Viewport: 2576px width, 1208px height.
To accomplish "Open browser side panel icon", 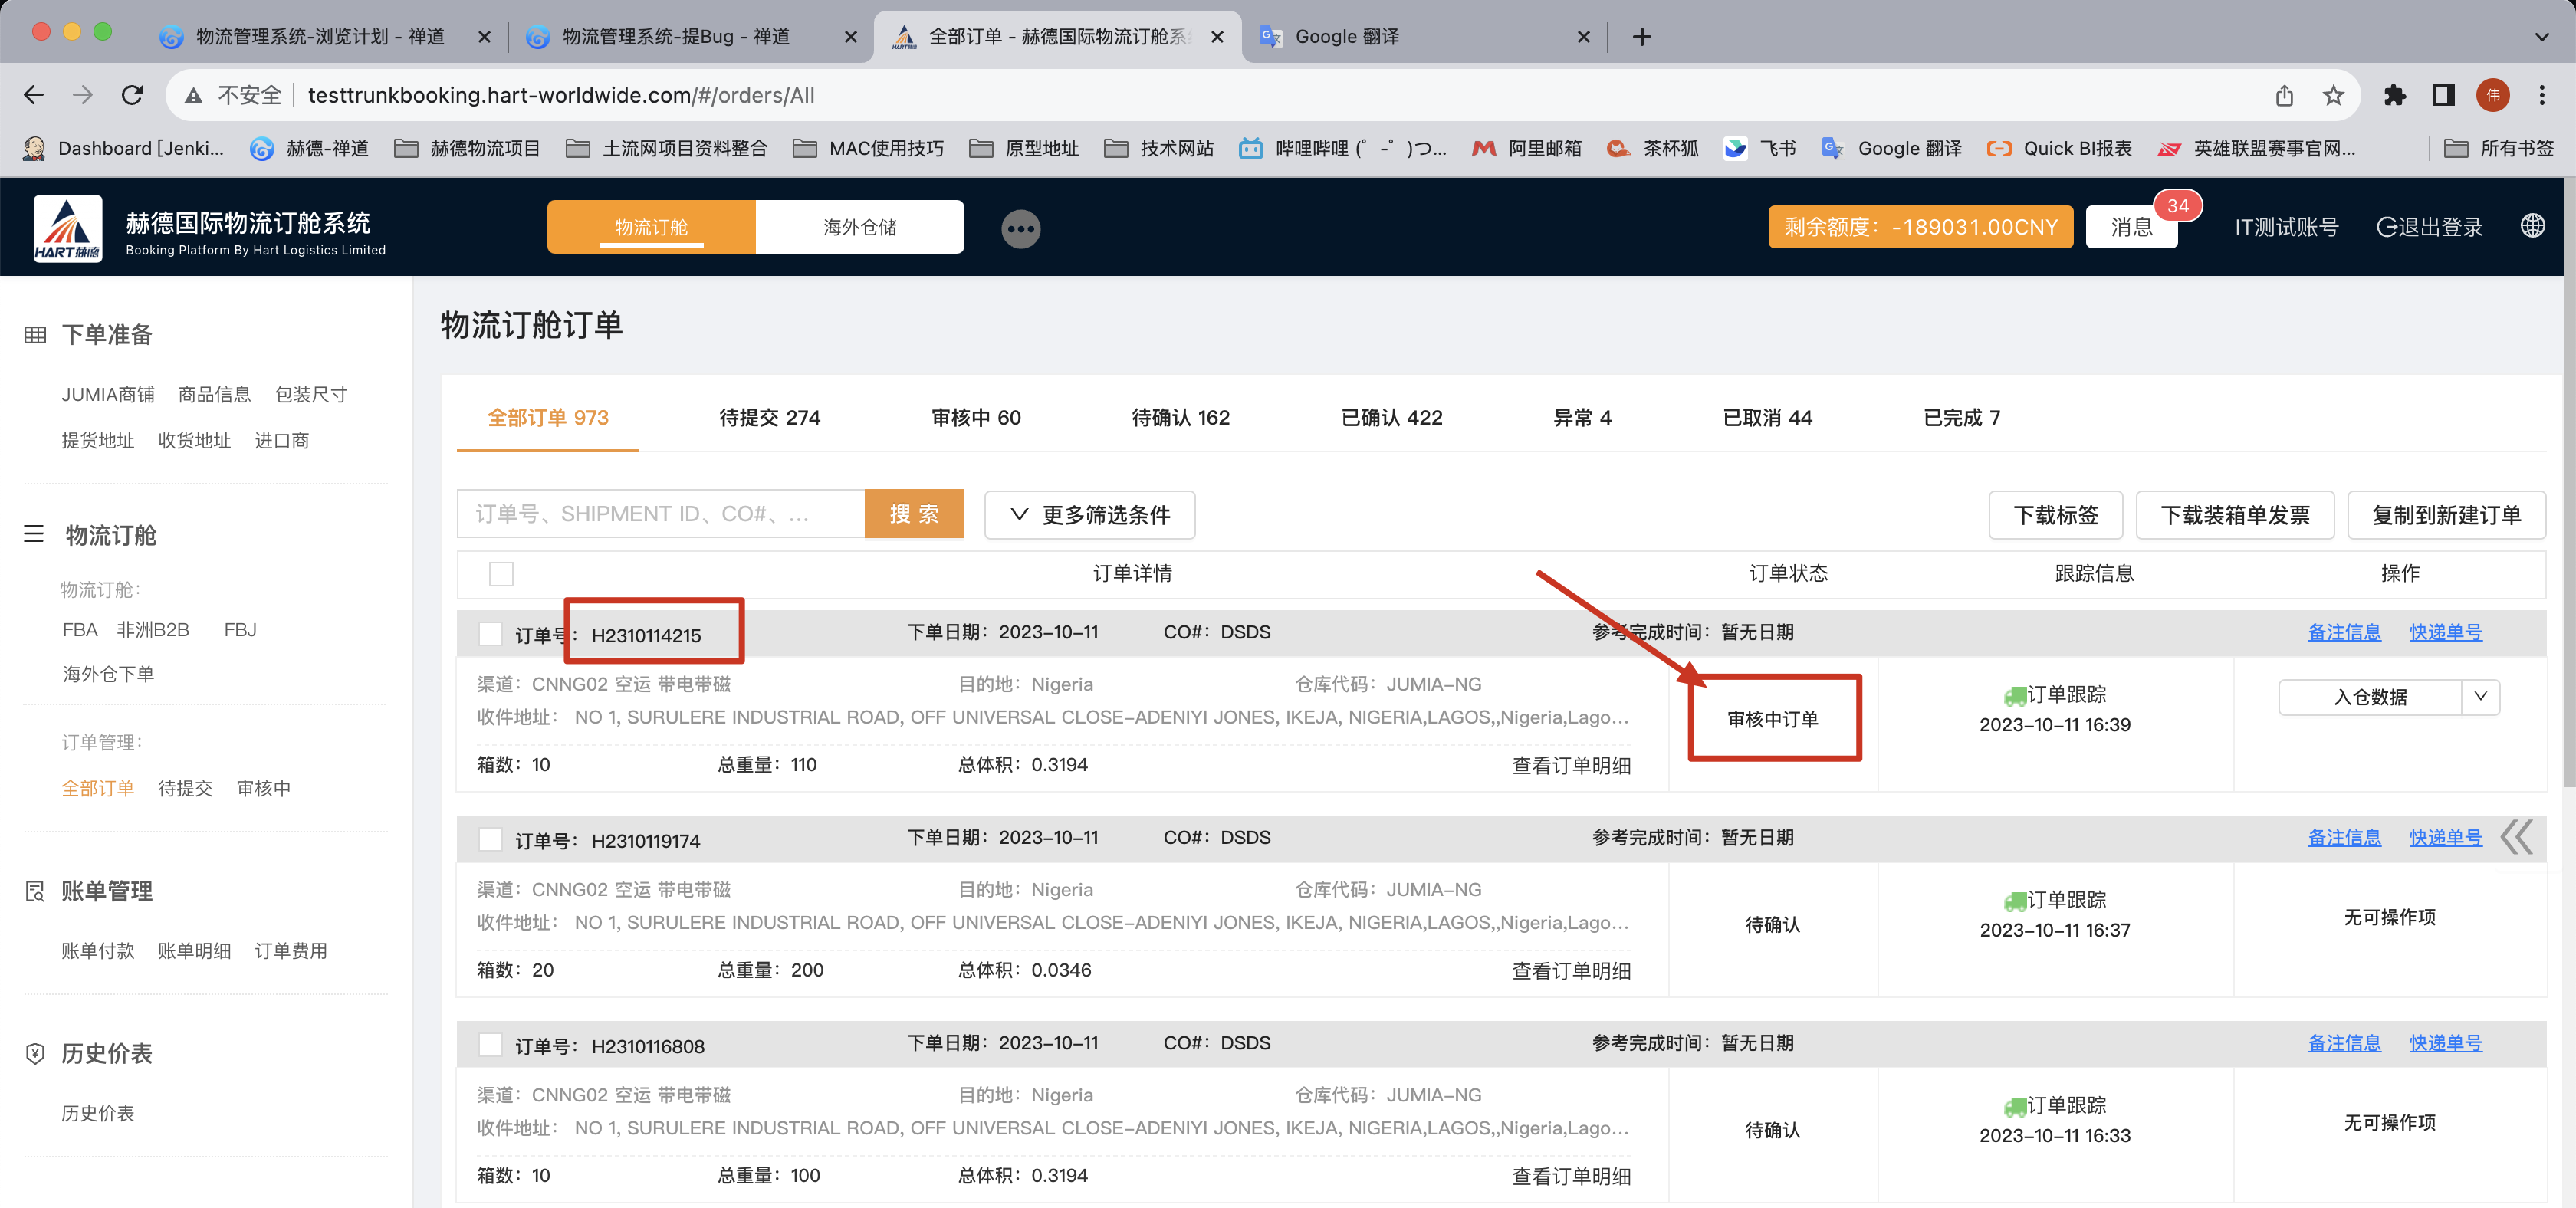I will click(2443, 95).
